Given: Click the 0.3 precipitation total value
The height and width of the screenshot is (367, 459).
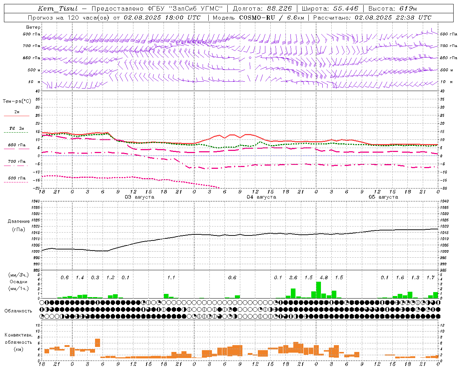Looking at the screenshot, I should (x=95, y=278).
